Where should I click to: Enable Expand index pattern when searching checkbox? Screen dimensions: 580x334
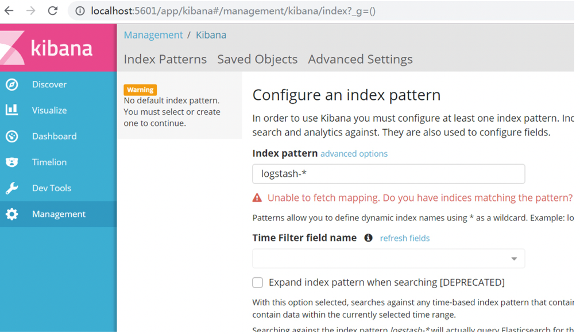pyautogui.click(x=258, y=283)
